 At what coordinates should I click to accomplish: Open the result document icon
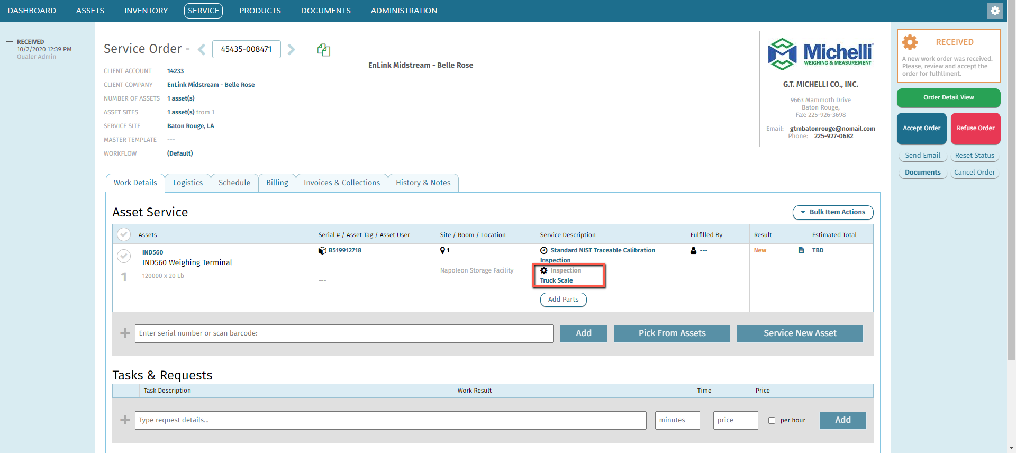[x=801, y=250]
